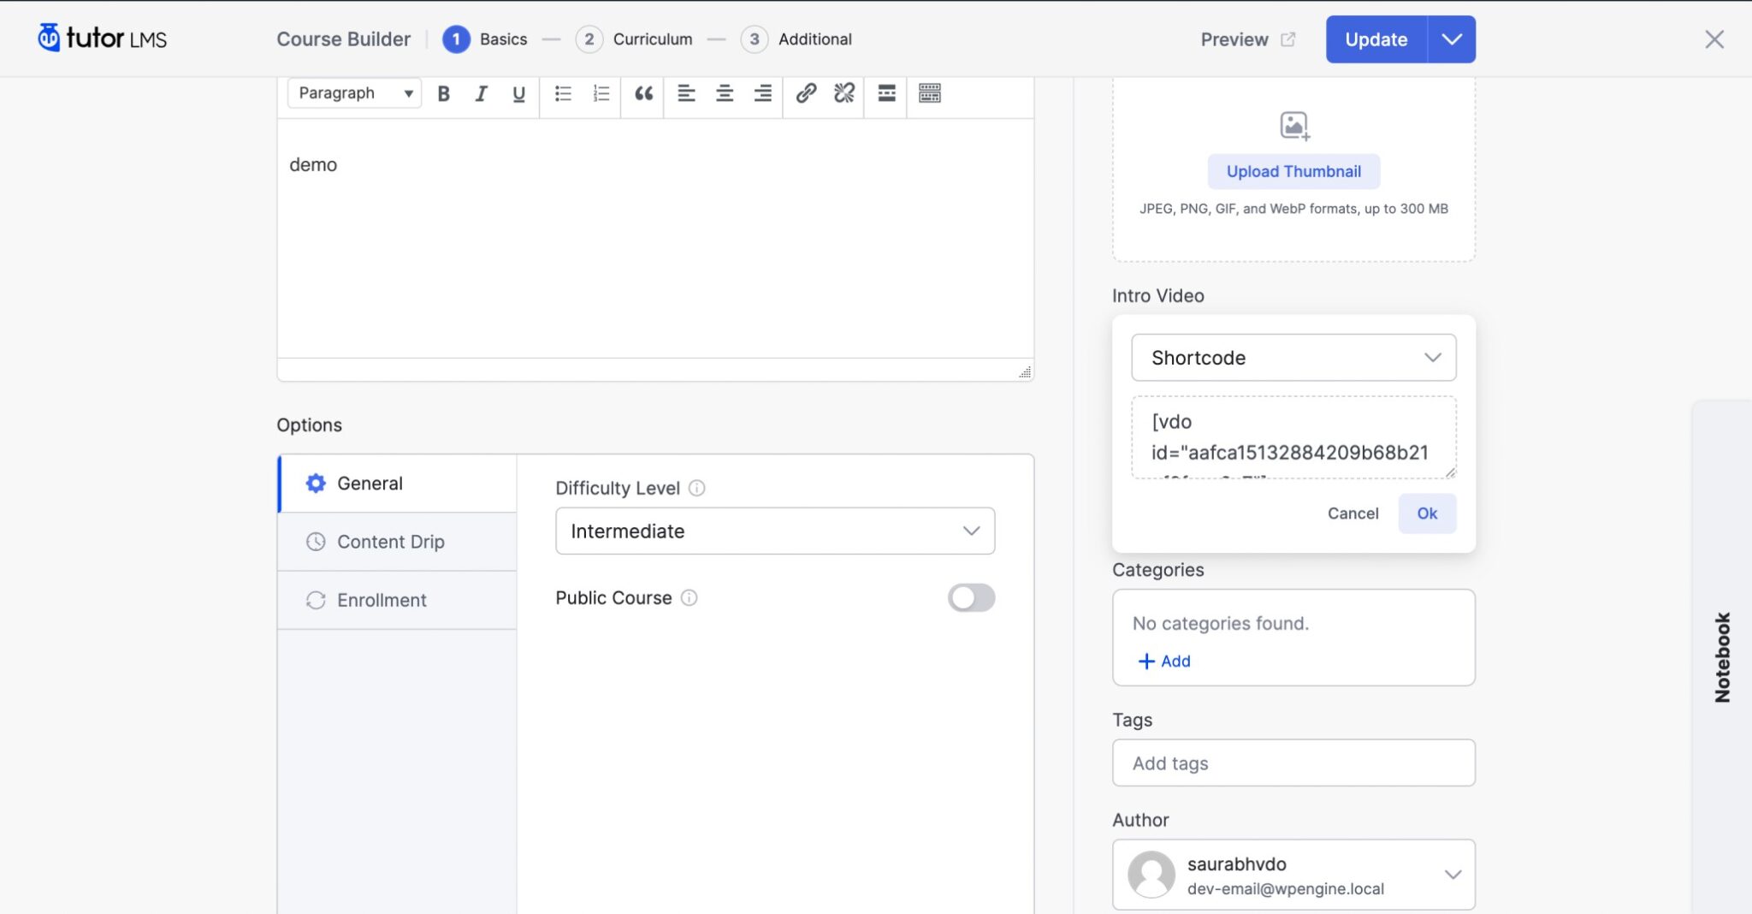
Task: Apply bold formatting in the editor
Action: coord(443,94)
